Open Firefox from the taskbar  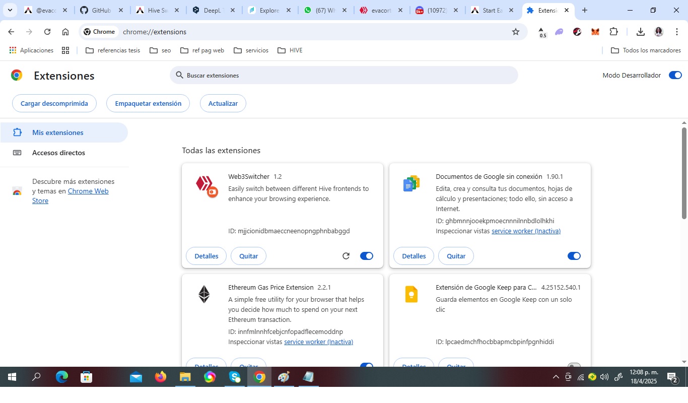pos(161,377)
